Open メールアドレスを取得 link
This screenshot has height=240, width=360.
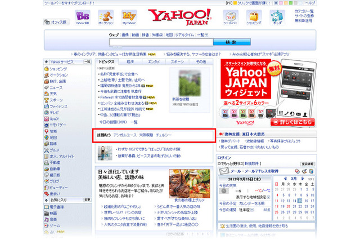[260, 171]
